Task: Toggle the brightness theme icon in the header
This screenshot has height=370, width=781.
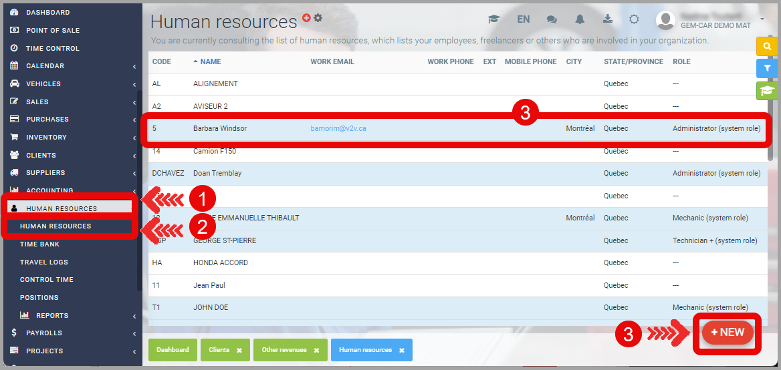Action: [634, 19]
